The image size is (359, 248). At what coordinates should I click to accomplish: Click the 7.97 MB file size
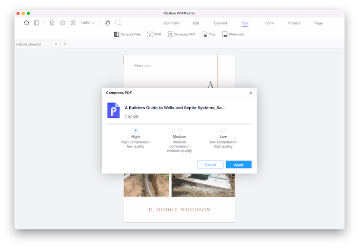(132, 117)
